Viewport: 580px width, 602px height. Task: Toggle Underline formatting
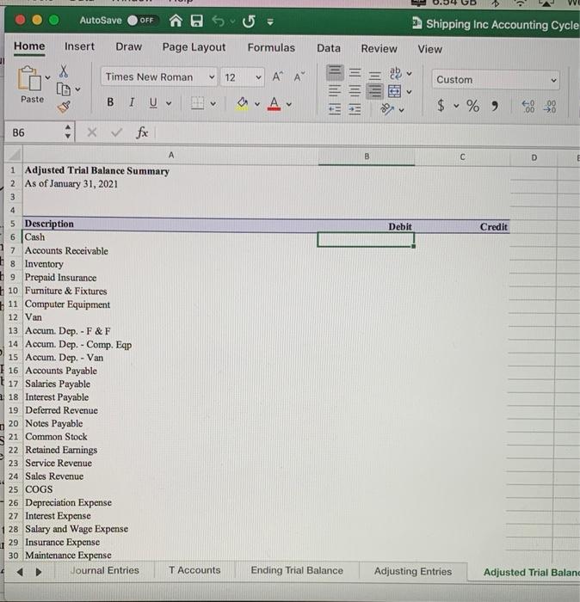153,102
